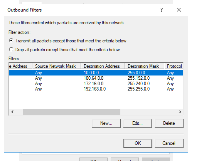Image resolution: width=199 pixels, height=161 pixels.
Task: Click the help question mark icon
Action: pyautogui.click(x=162, y=10)
